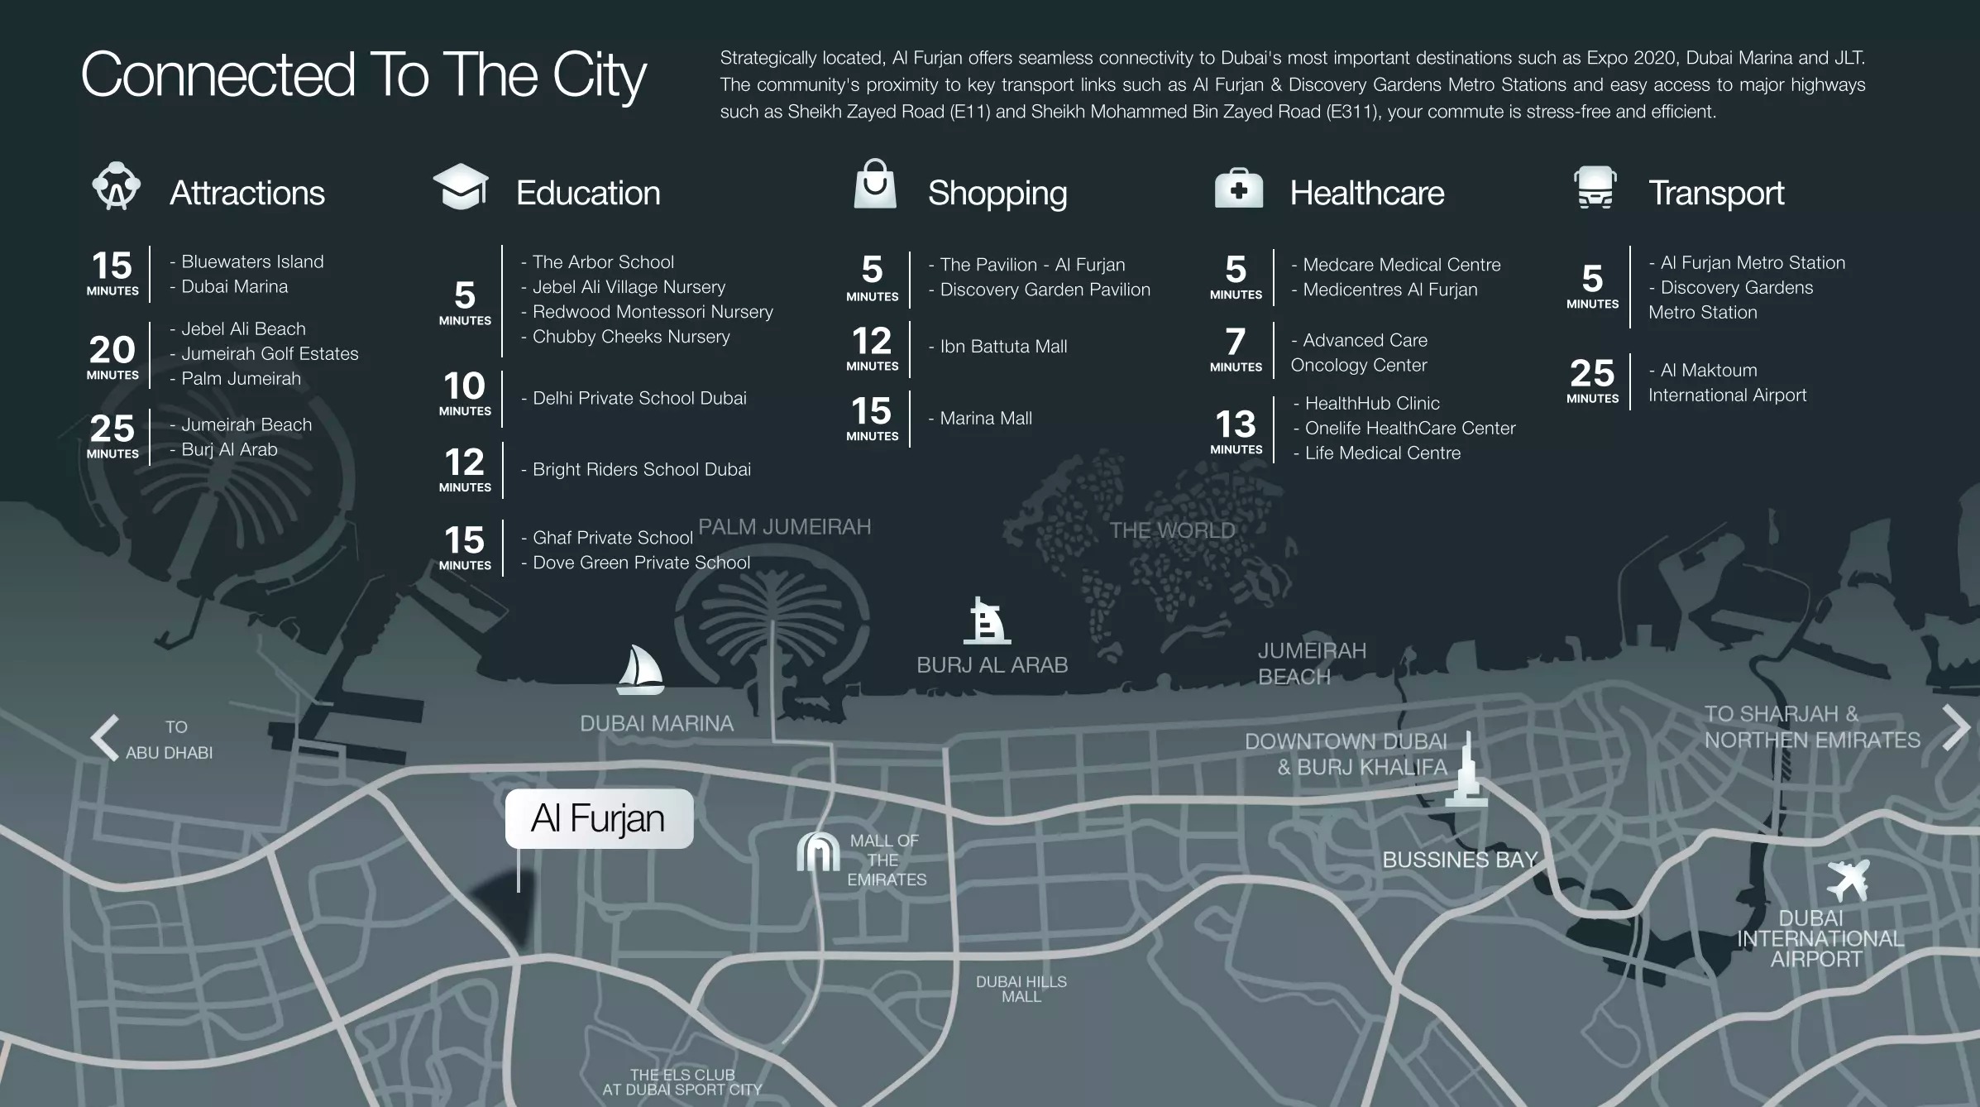Click the Connected To The City title
Image resolution: width=1980 pixels, height=1107 pixels.
point(363,76)
